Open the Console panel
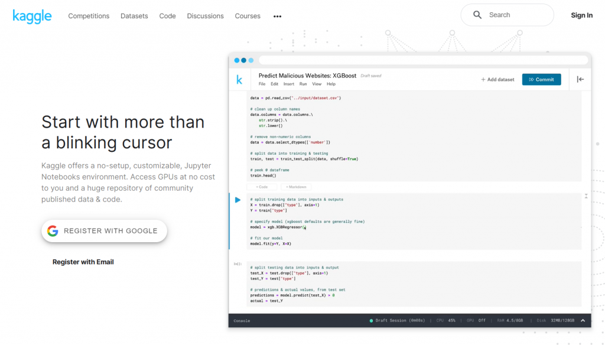 click(242, 321)
